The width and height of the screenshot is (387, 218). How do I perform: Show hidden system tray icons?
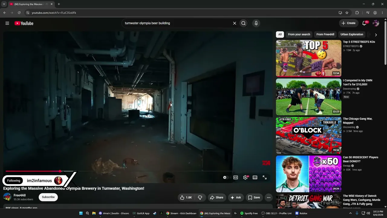[x=350, y=213]
